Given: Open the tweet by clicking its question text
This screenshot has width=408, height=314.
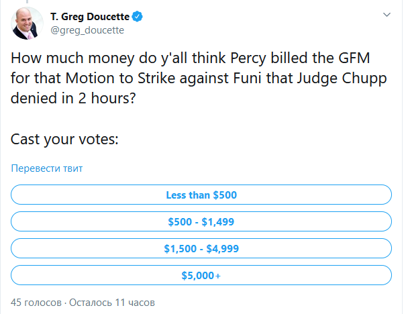Looking at the screenshot, I should tap(199, 78).
